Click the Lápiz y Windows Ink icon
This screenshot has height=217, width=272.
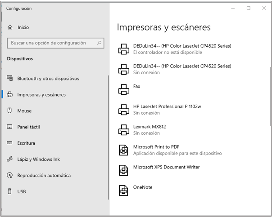tap(9, 159)
